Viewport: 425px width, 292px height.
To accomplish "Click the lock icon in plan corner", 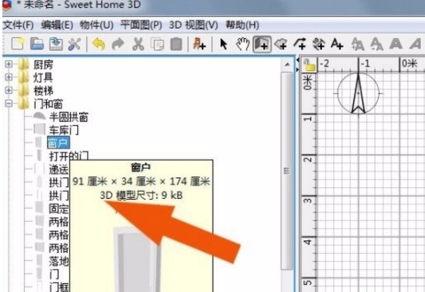I will point(309,64).
